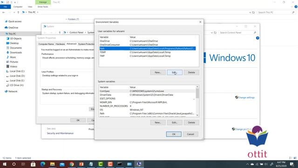Image resolution: width=298 pixels, height=168 pixels.
Task: Cancel the Environment Variables dialog
Action: pos(190,134)
